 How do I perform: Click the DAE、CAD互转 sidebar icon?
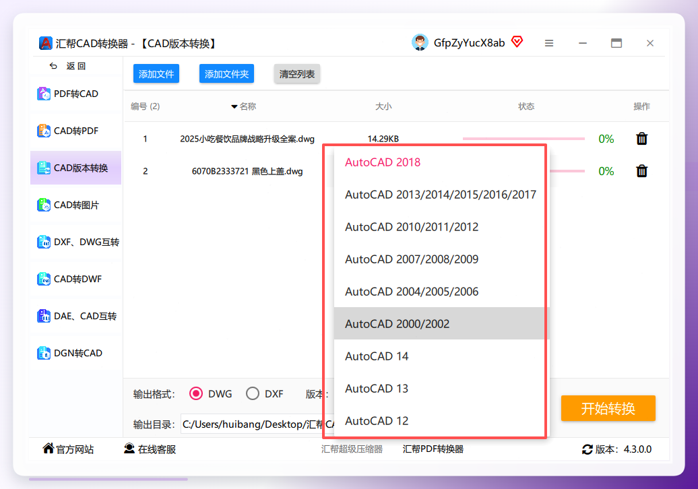(44, 316)
